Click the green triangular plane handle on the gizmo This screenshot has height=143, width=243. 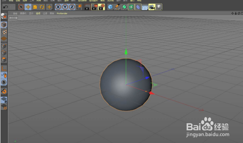(154, 85)
